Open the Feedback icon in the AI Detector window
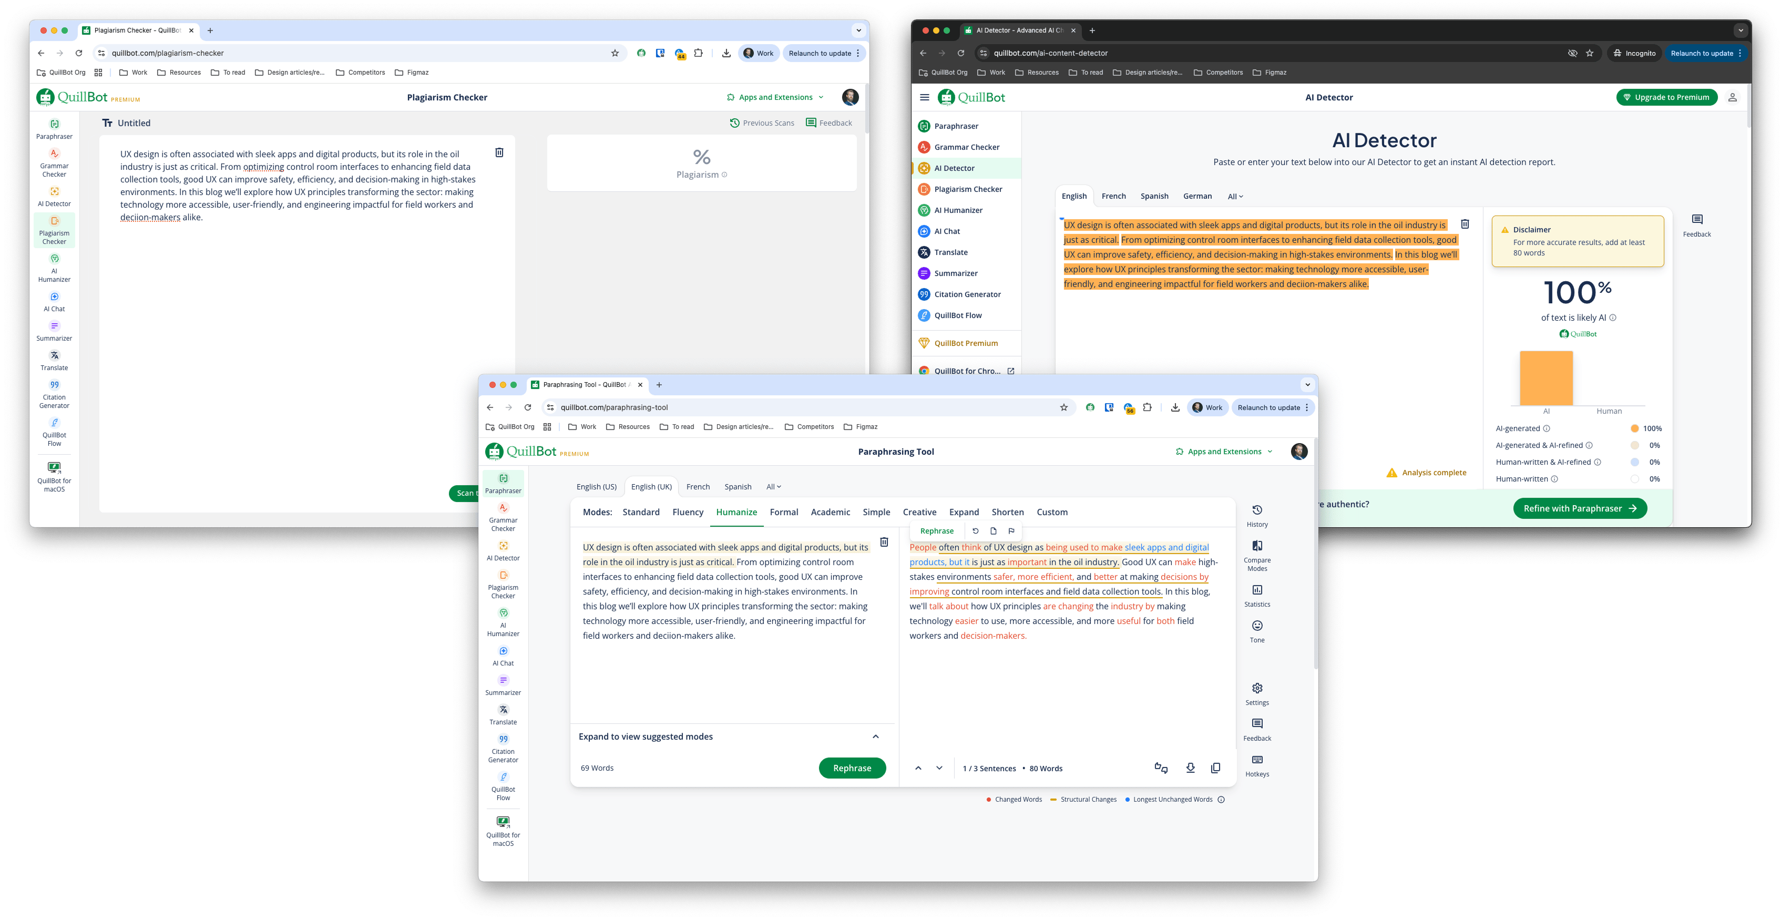Image resolution: width=1781 pixels, height=921 pixels. (x=1696, y=226)
